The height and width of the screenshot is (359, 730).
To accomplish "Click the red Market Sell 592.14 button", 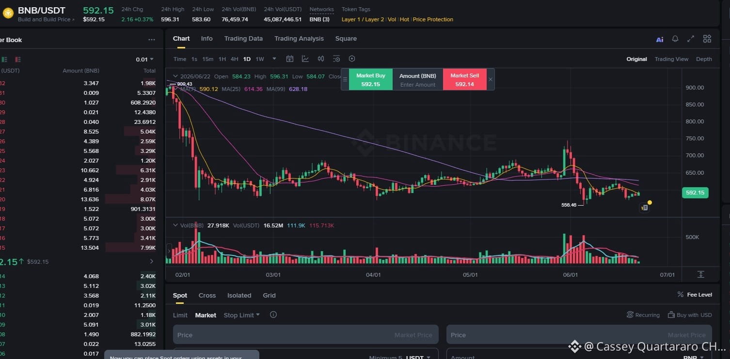I will click(465, 79).
